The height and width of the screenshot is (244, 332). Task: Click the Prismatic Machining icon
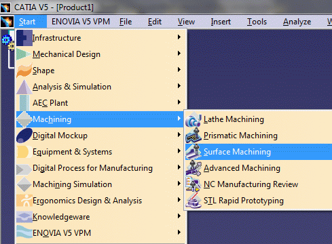click(x=193, y=136)
